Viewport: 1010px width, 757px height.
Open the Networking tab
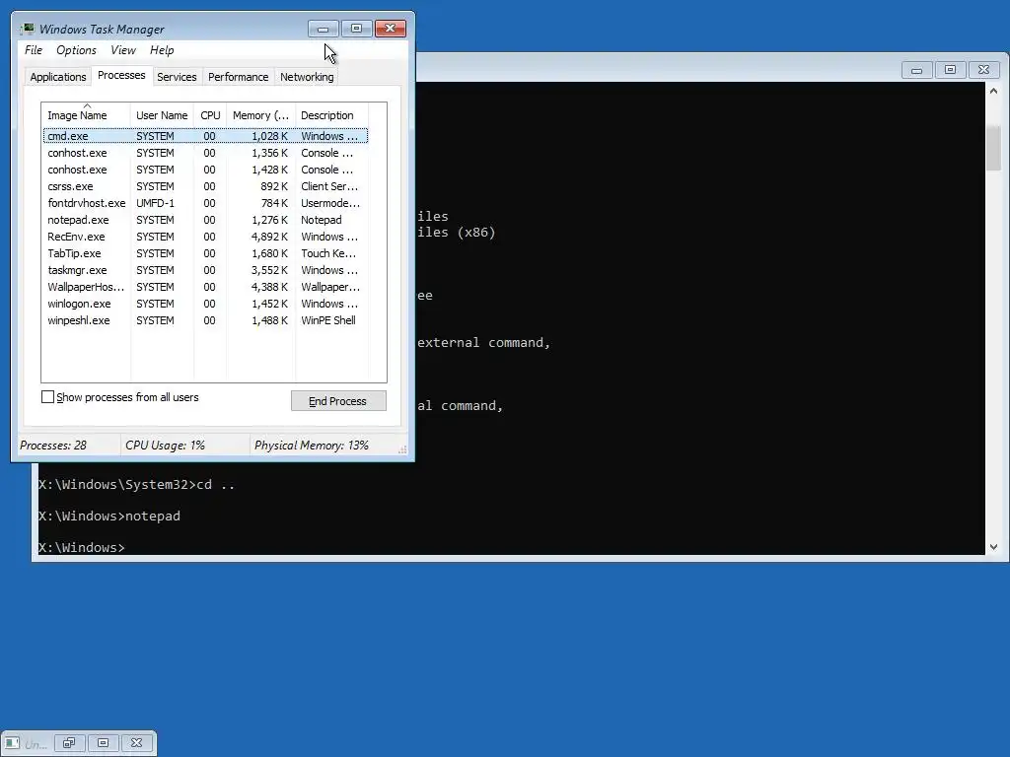pos(307,77)
